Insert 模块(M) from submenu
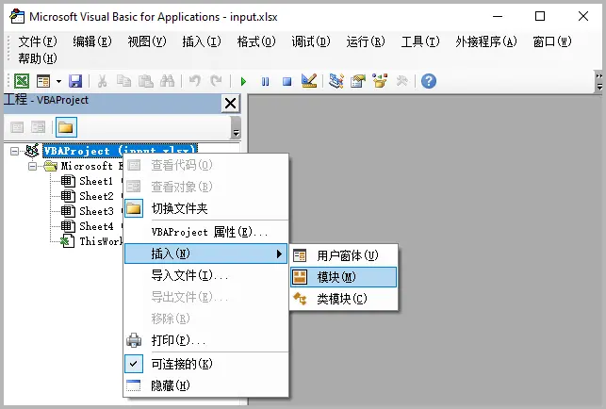 pos(344,277)
